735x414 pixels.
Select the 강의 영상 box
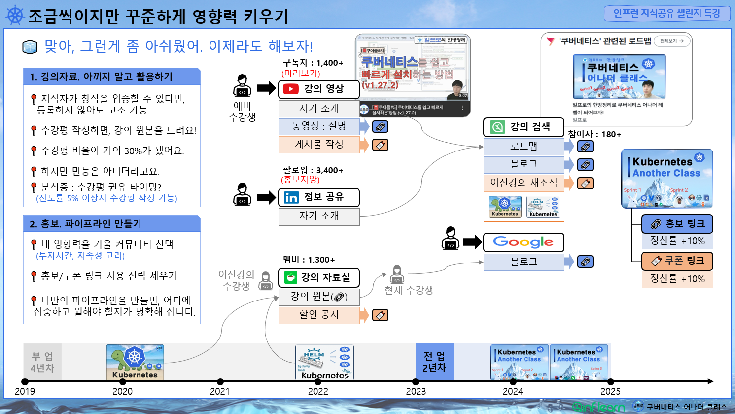pos(319,89)
